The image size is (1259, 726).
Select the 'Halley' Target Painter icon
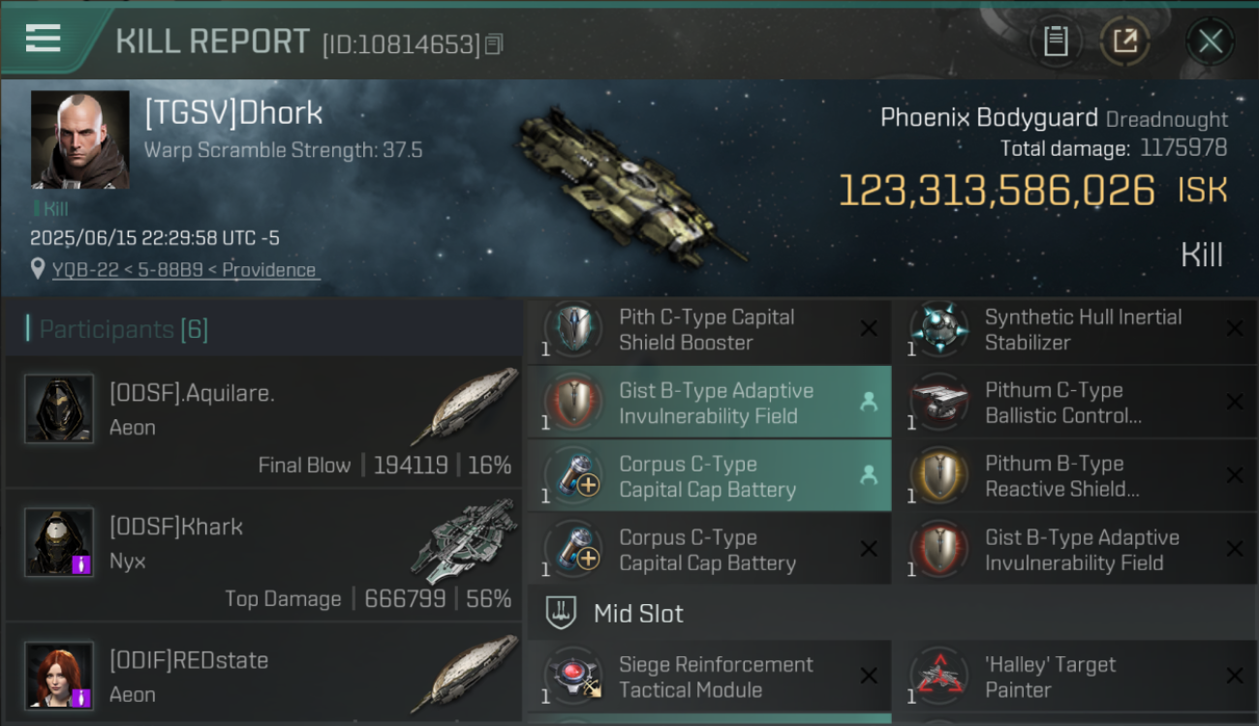point(938,678)
